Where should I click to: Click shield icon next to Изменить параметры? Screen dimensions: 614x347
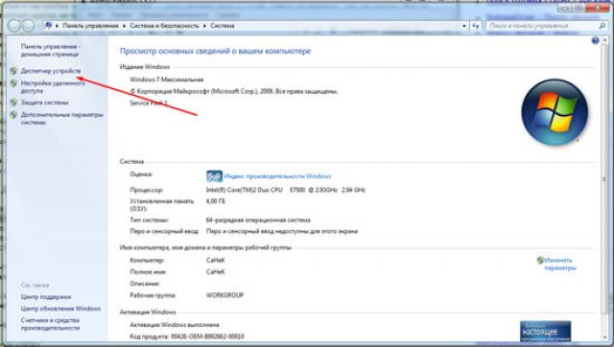pyautogui.click(x=540, y=260)
